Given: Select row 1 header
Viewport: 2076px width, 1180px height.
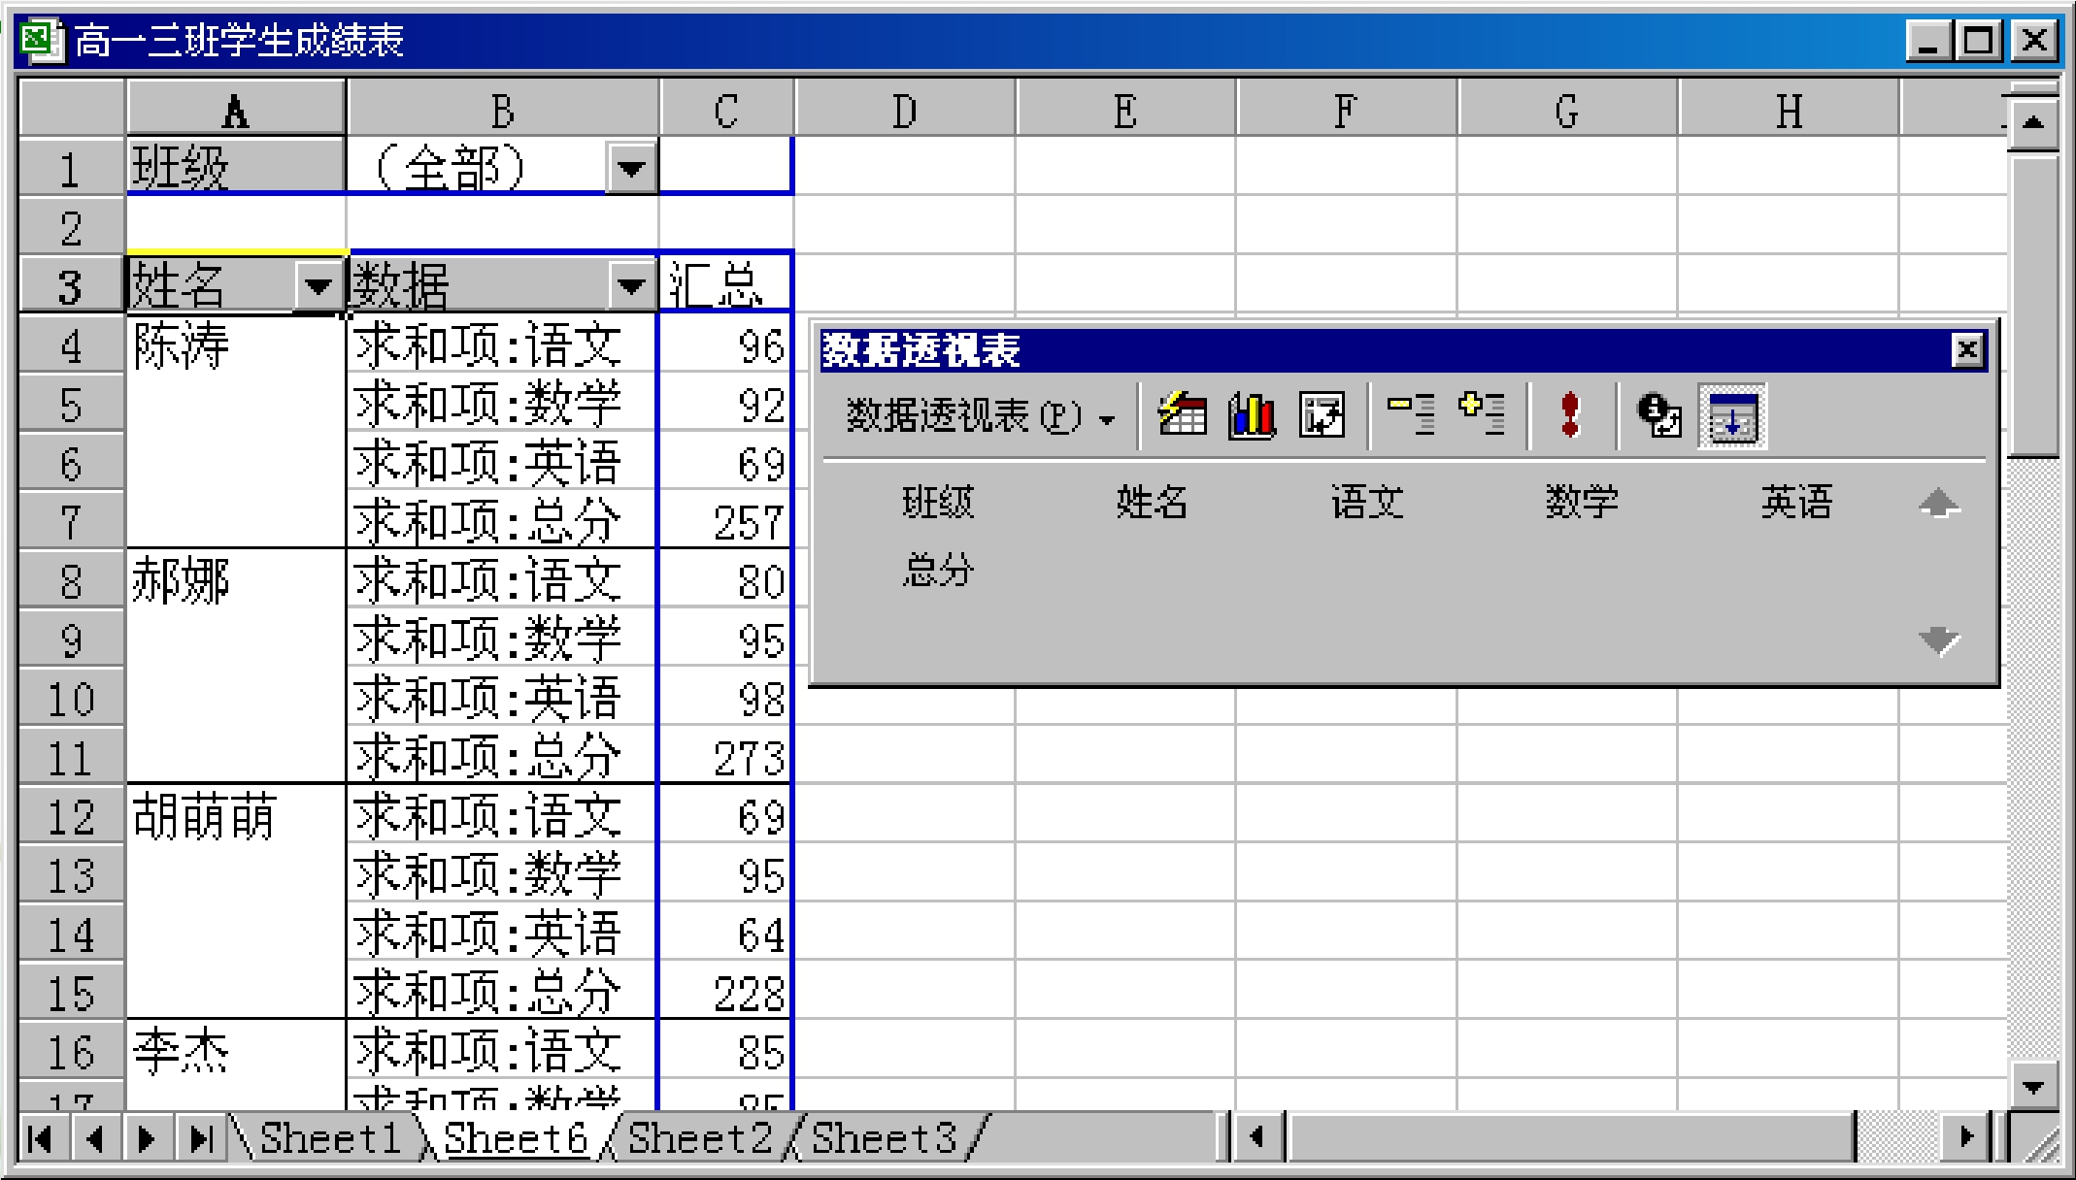Looking at the screenshot, I should (x=71, y=168).
